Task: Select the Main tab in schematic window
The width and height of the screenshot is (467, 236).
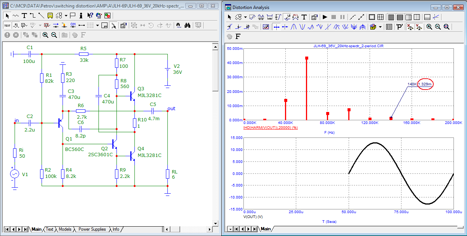Action: click(x=36, y=229)
